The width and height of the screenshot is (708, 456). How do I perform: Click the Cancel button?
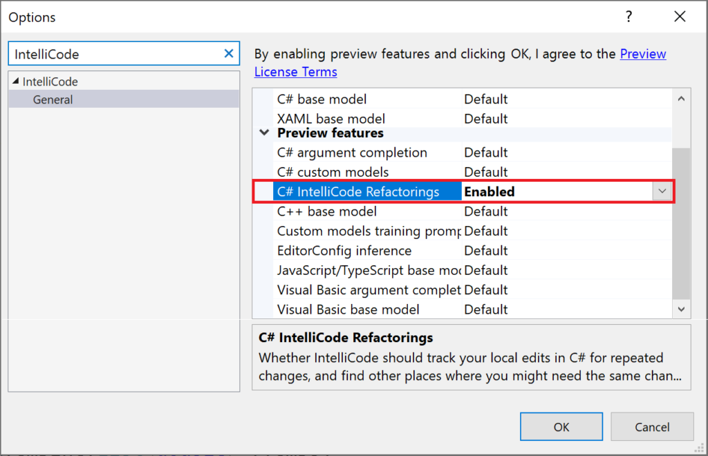pos(651,426)
